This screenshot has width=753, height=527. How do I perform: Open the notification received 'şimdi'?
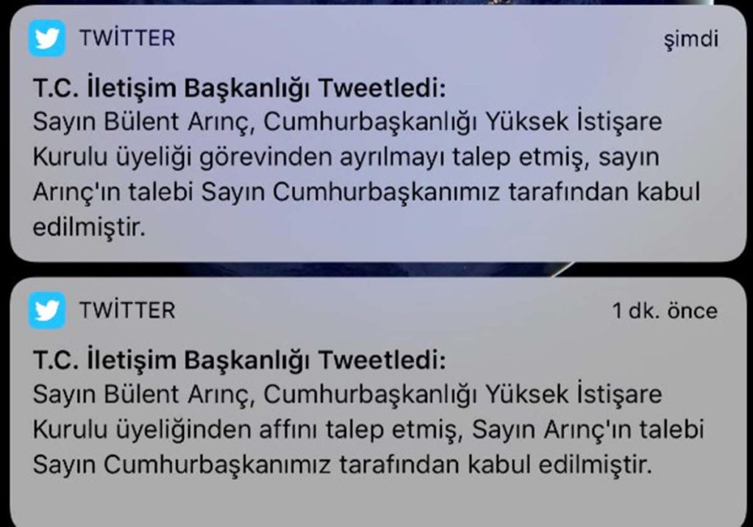[x=379, y=134]
